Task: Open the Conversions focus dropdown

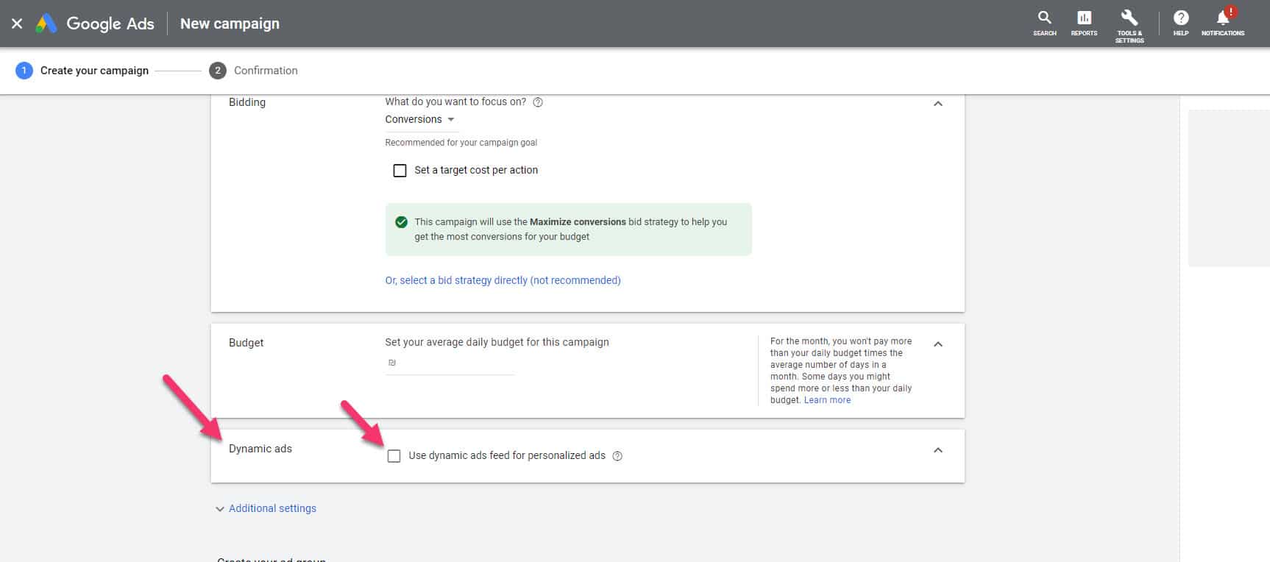Action: point(419,119)
